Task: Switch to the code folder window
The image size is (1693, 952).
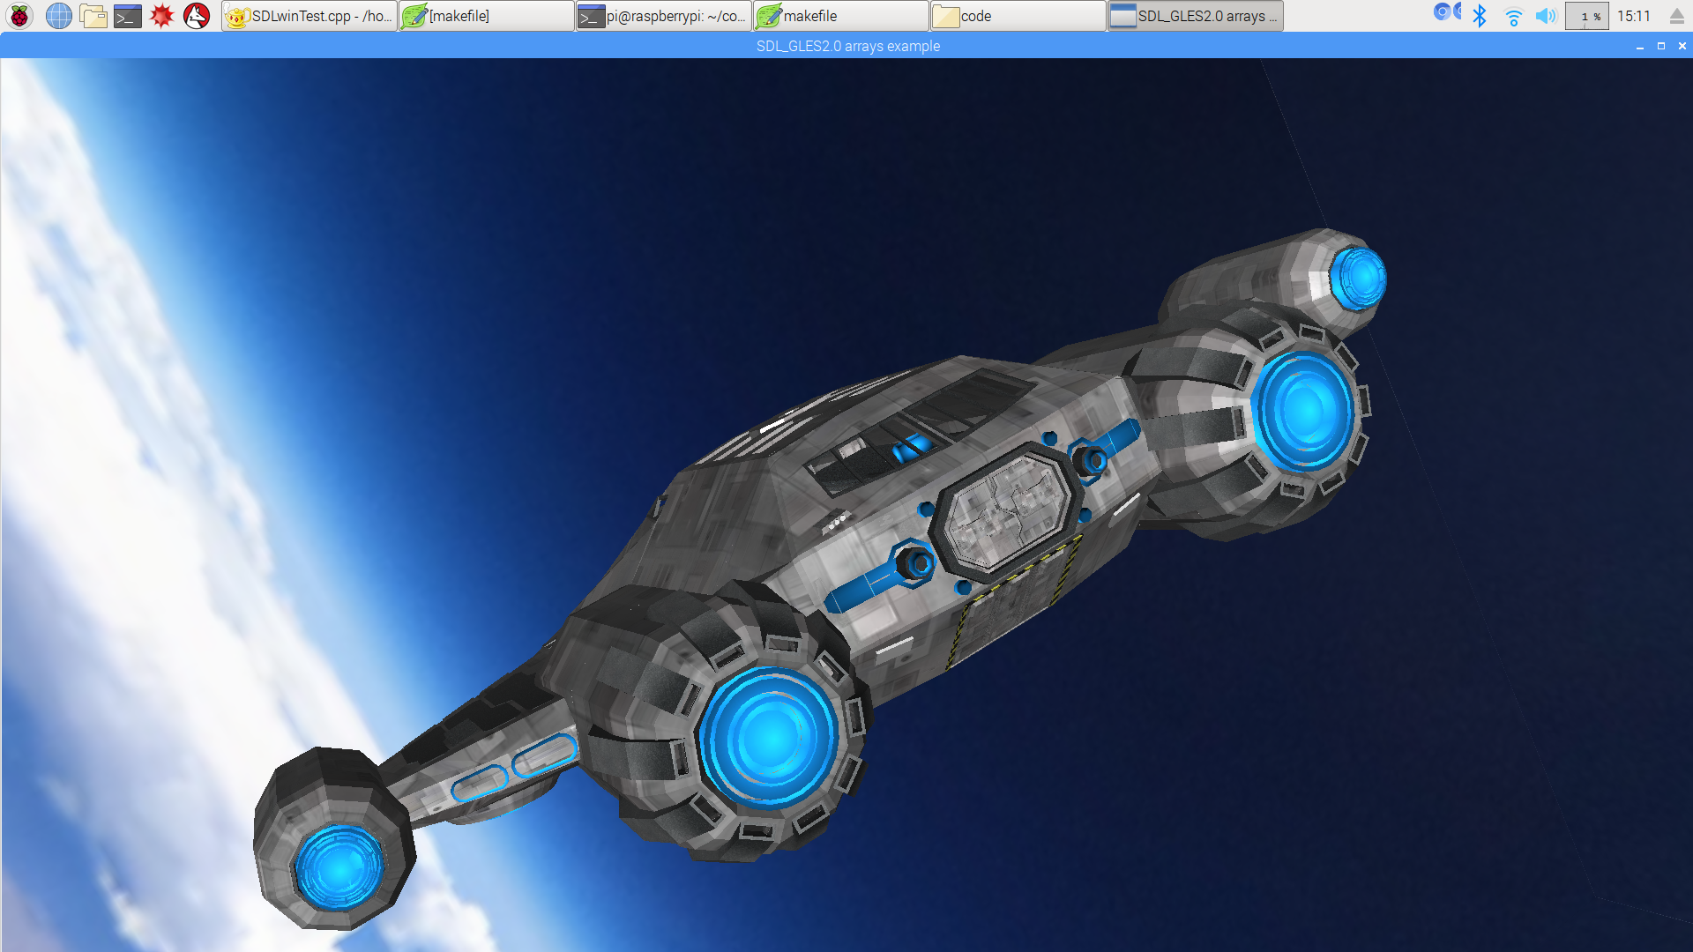Action: [x=1018, y=16]
